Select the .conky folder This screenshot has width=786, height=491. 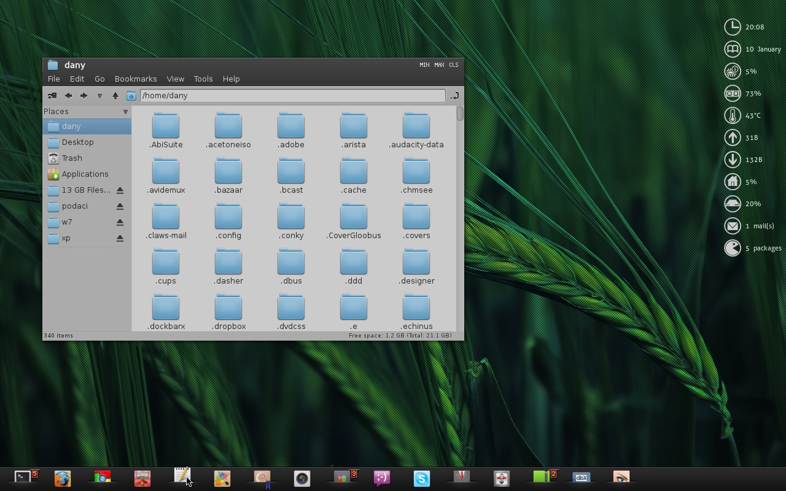(291, 221)
